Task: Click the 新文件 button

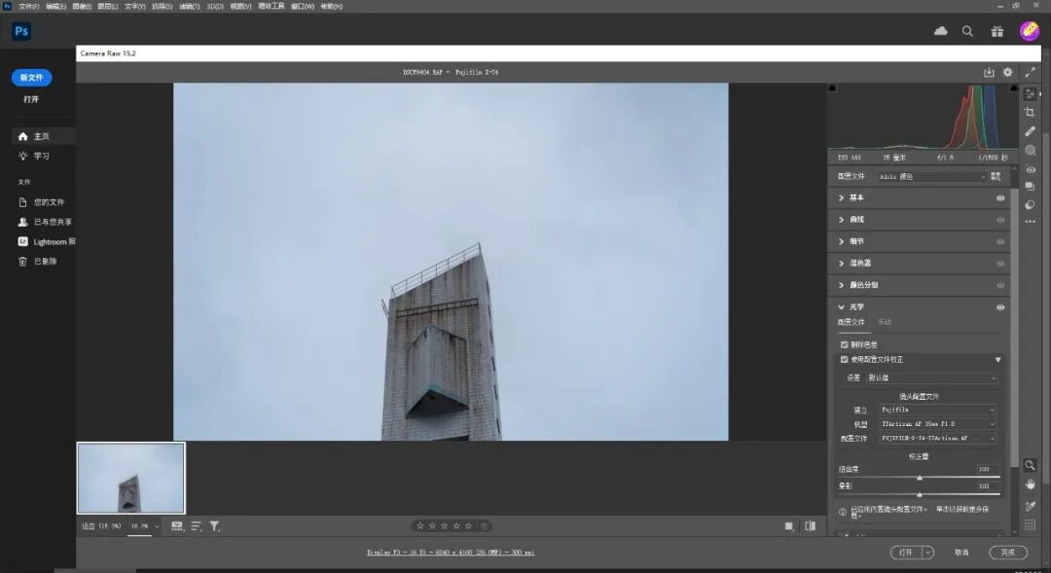Action: [x=31, y=78]
